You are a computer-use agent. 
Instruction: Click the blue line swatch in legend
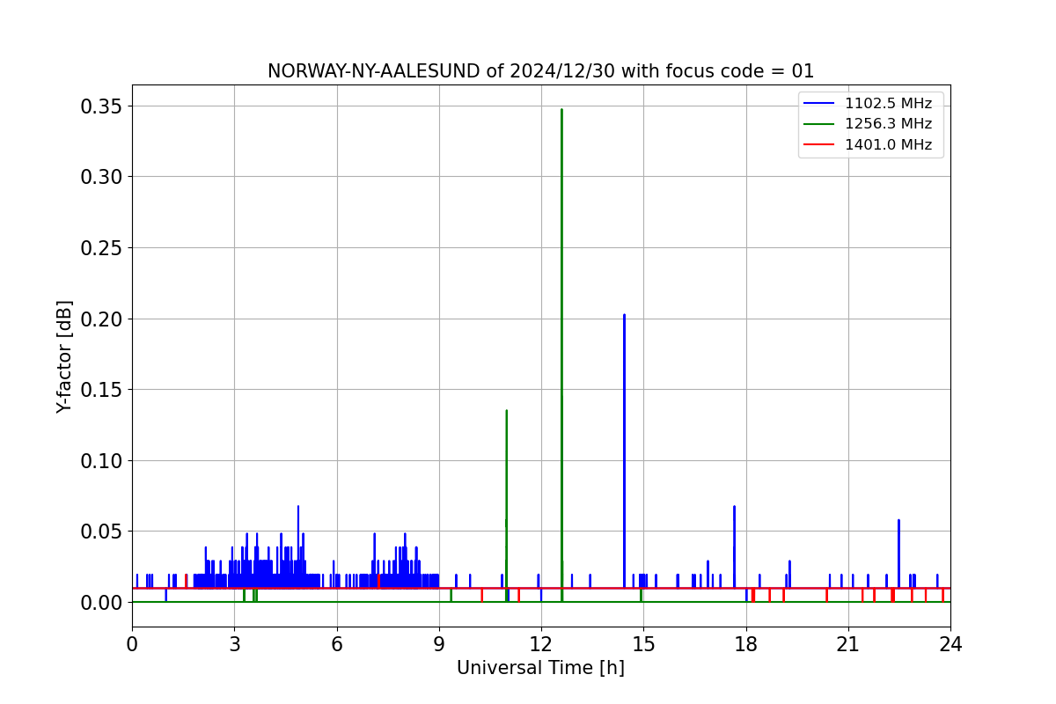819,103
